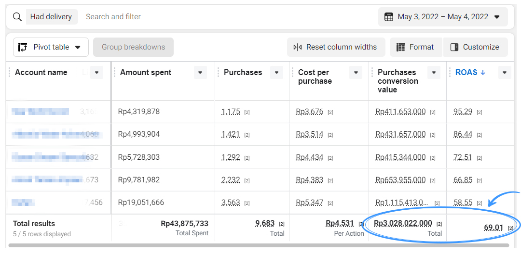
Task: Click the search magnifier icon
Action: pos(17,17)
